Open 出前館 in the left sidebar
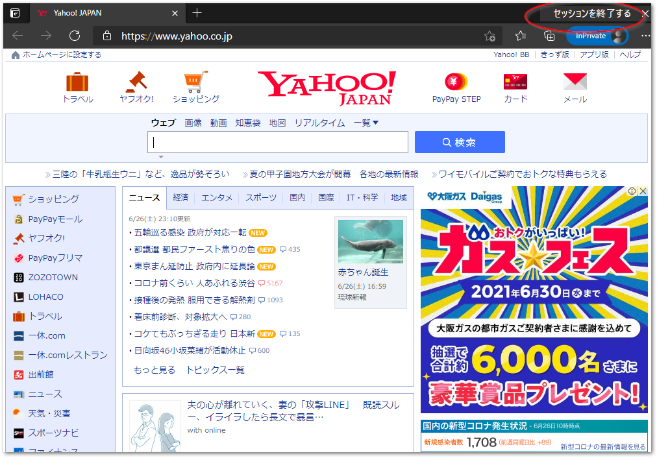This screenshot has width=657, height=458. point(41,374)
